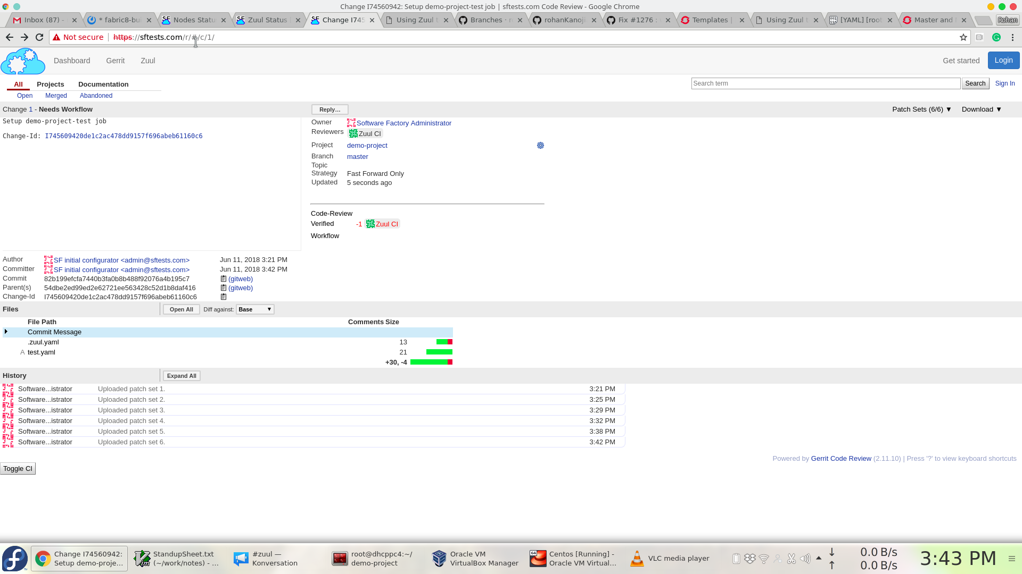This screenshot has width=1022, height=574.
Task: Click the Dashboard navigation link
Action: (x=72, y=61)
